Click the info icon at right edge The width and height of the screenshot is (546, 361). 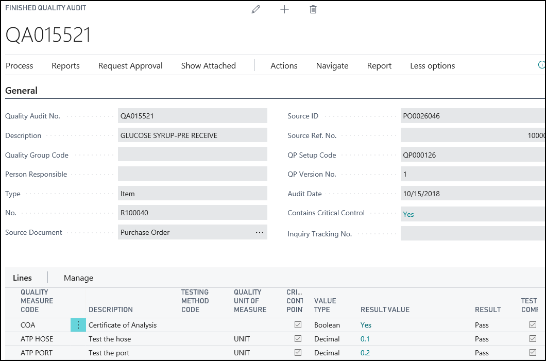point(541,65)
